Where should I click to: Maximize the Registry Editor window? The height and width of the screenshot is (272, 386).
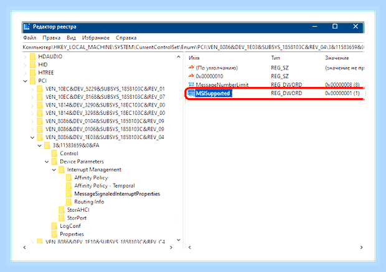tap(335, 27)
